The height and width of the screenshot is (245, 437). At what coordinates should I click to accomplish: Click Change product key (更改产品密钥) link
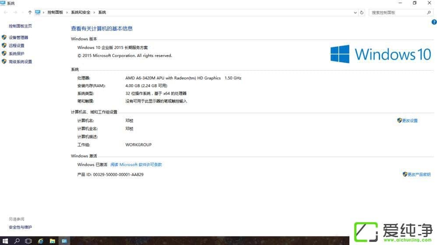pyautogui.click(x=419, y=174)
